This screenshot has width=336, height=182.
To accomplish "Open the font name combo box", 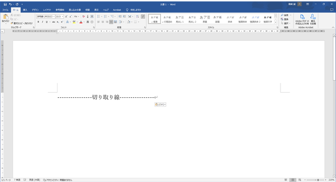I will coord(46,17).
